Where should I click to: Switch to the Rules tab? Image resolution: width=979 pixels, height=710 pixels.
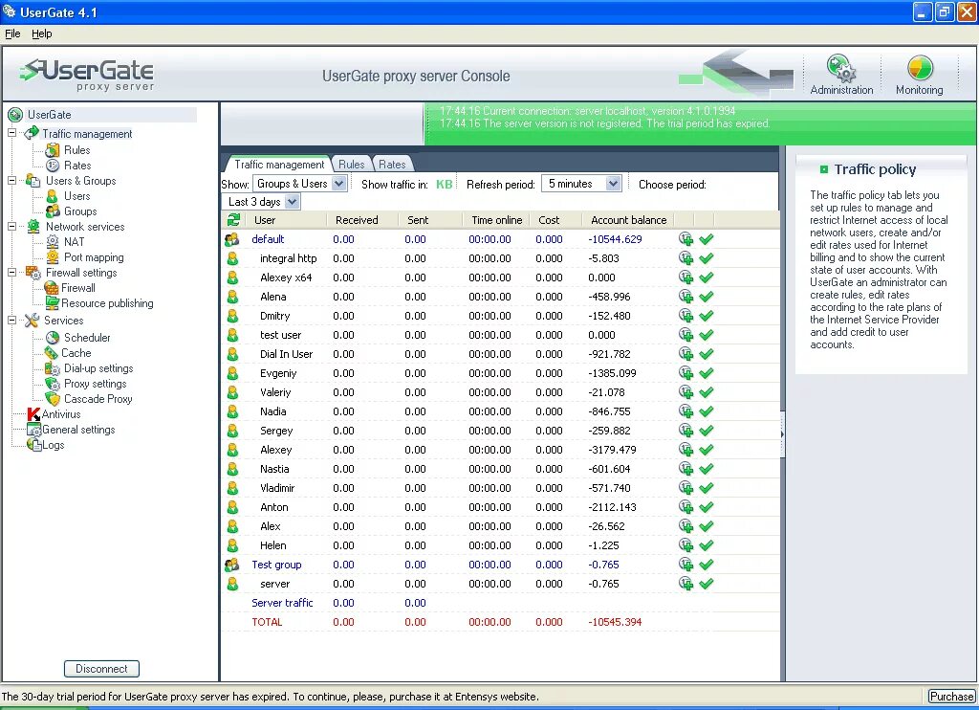[352, 165]
